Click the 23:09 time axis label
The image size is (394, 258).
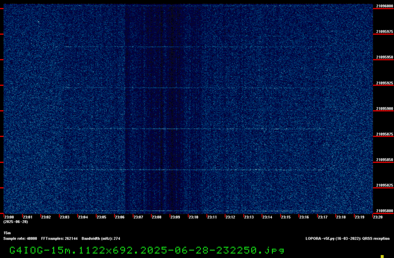[x=175, y=217]
